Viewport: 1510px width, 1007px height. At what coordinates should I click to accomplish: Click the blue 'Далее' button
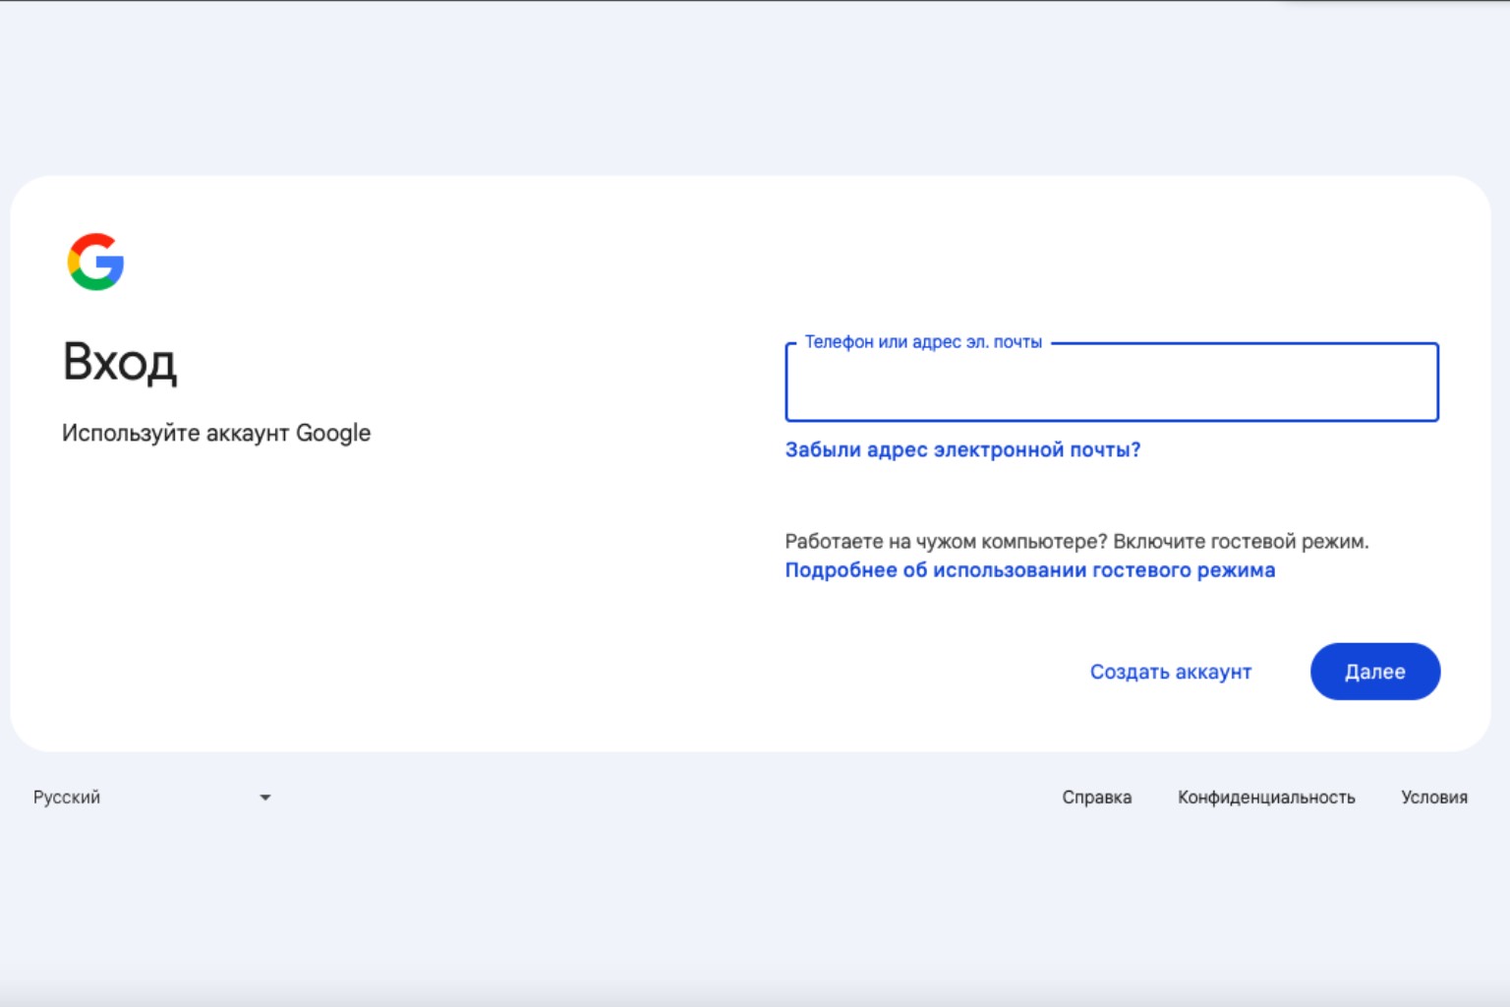(x=1375, y=672)
